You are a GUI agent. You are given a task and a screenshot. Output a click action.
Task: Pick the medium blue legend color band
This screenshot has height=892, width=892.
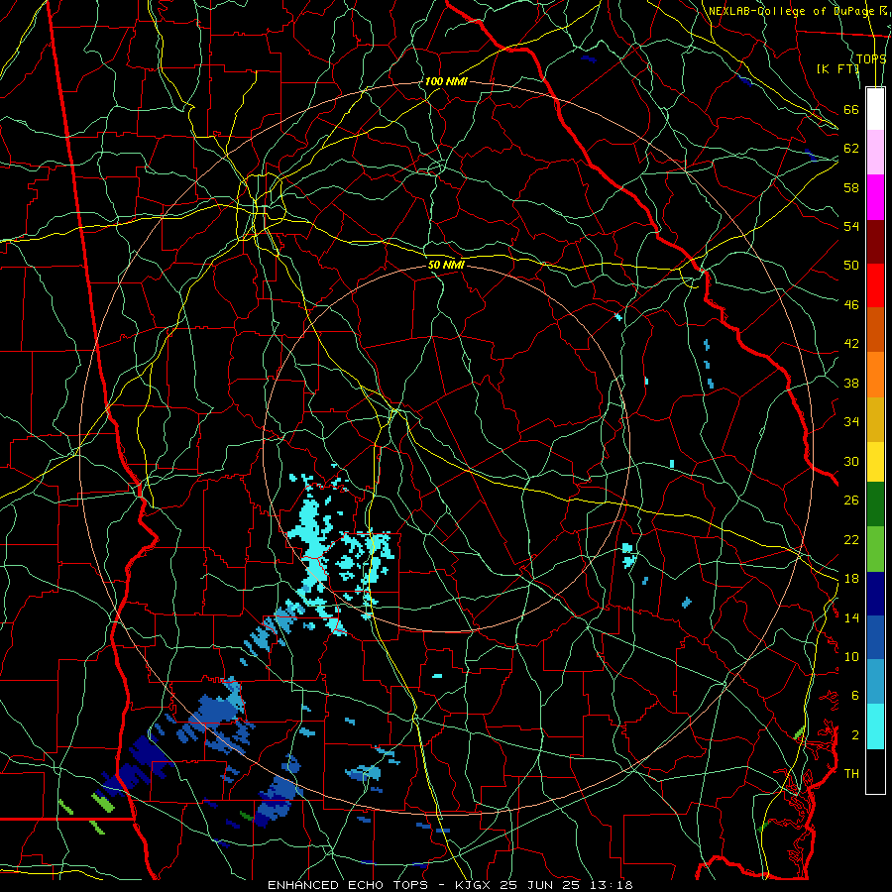[875, 637]
